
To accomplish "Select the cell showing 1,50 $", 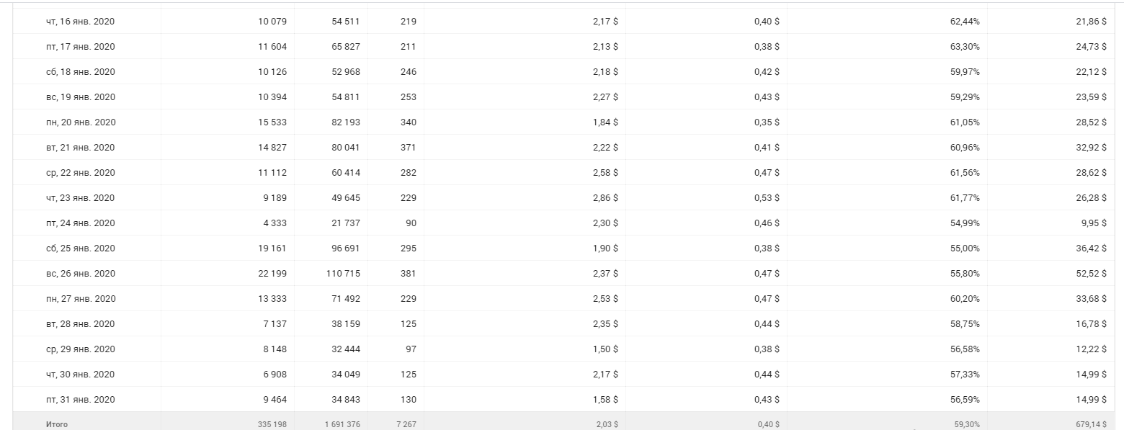I will [x=605, y=349].
